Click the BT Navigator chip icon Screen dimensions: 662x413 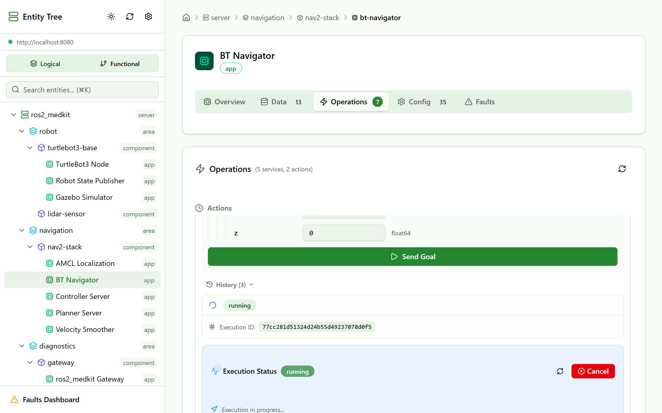204,61
